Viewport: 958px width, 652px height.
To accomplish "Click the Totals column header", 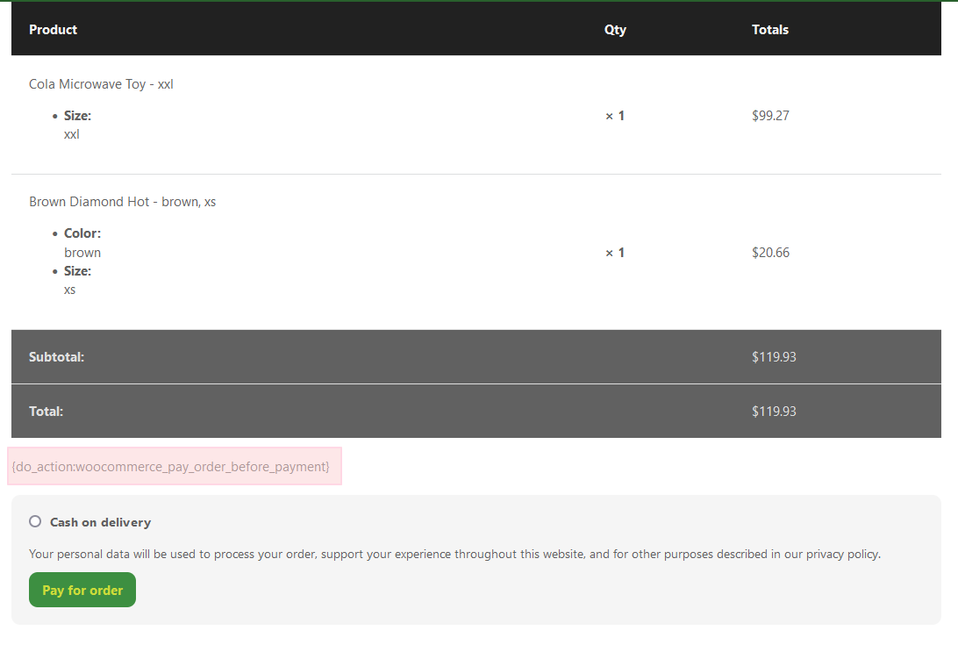I will [769, 30].
